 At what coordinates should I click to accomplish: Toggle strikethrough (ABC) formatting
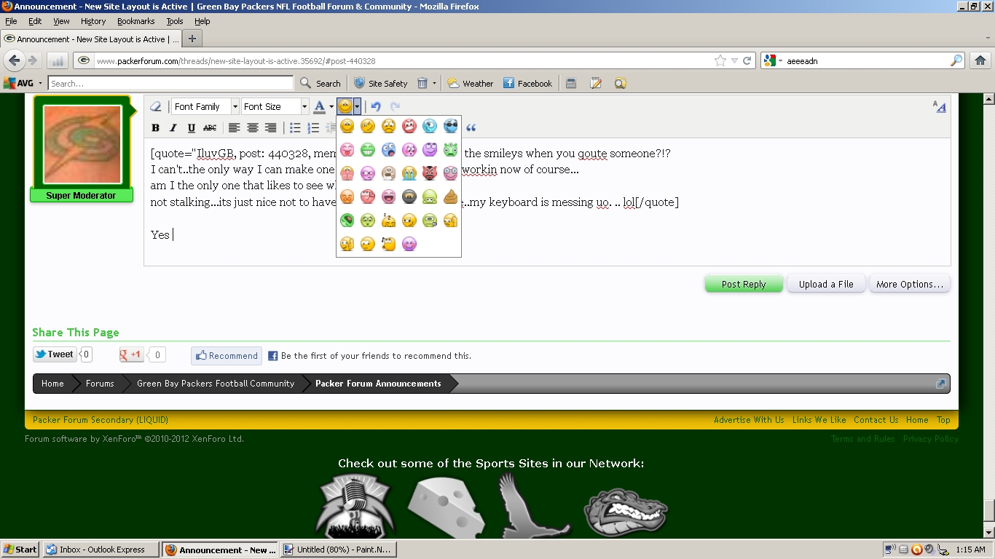210,128
